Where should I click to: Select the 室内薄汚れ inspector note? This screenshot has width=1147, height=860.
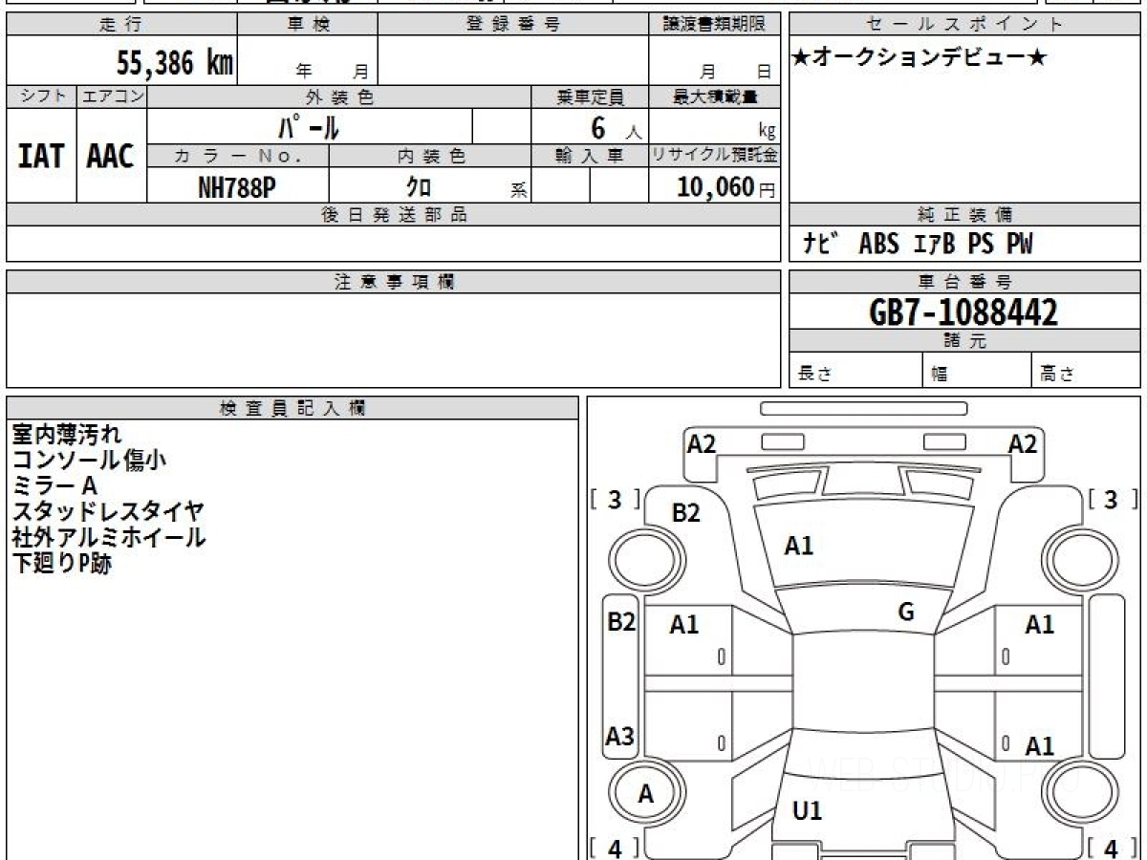coord(66,435)
